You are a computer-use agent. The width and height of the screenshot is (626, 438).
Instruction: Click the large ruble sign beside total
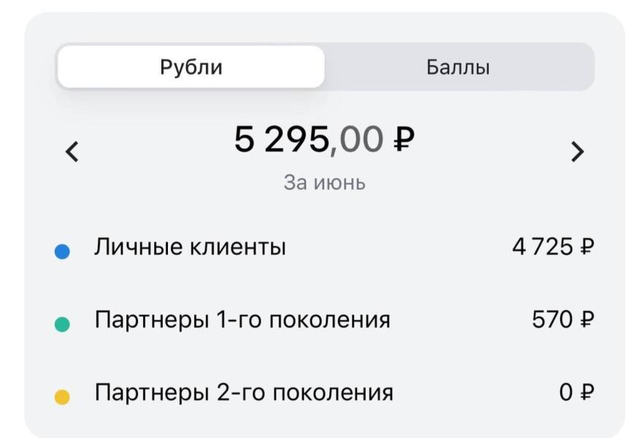point(404,139)
